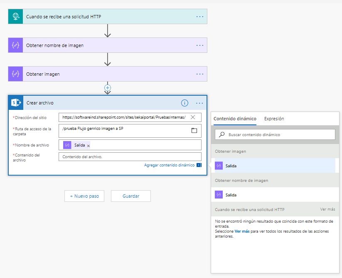Open the HTTP request step options menu
The image size is (342, 278).
(200, 17)
